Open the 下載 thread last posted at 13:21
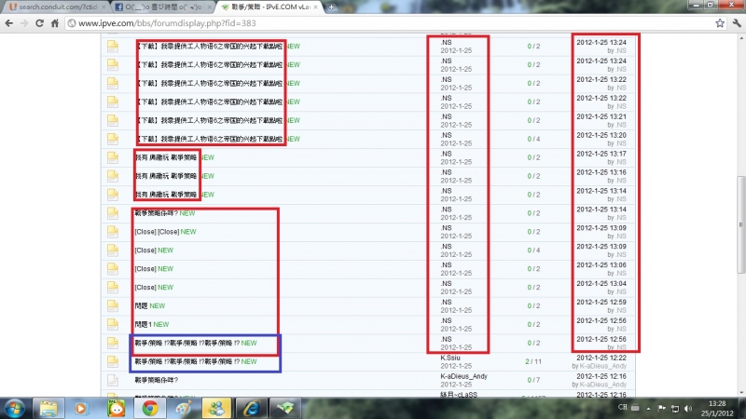Viewport: 746px width, 419px height. point(209,121)
